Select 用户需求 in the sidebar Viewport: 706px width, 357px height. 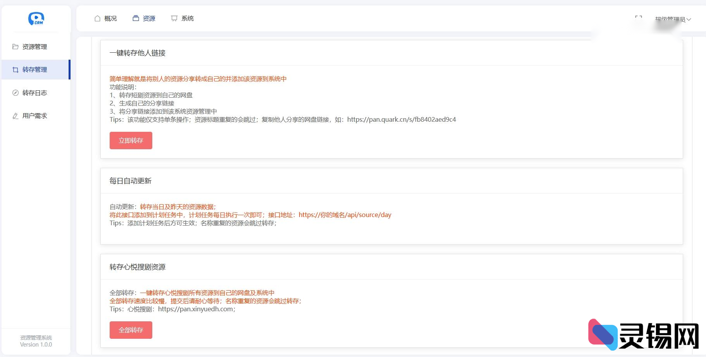(34, 116)
